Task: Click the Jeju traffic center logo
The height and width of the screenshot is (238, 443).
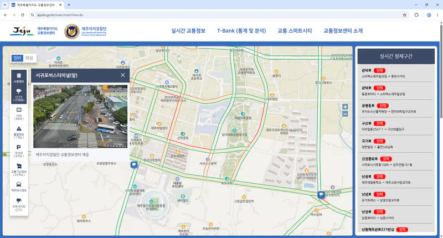Action: point(34,31)
